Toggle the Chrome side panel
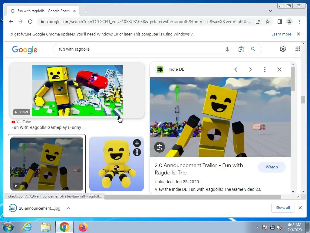Image resolution: width=310 pixels, height=233 pixels. [279, 22]
